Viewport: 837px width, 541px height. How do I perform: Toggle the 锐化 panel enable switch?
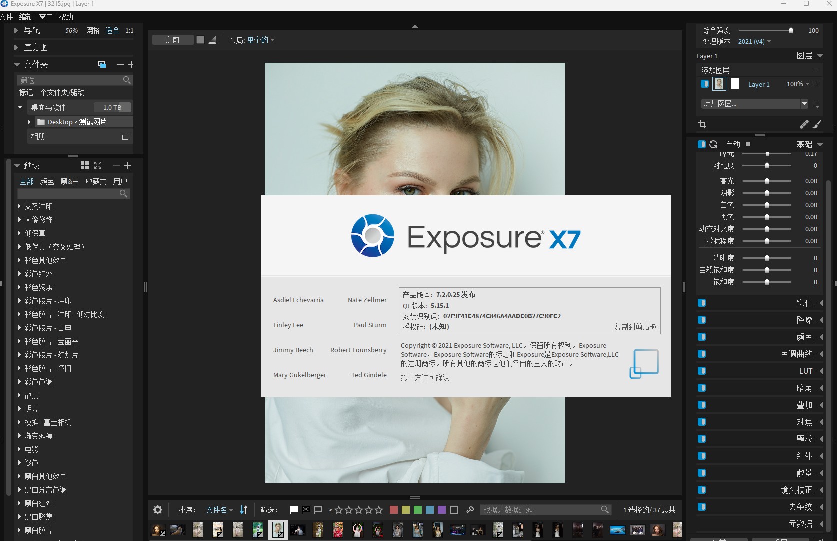pyautogui.click(x=702, y=303)
